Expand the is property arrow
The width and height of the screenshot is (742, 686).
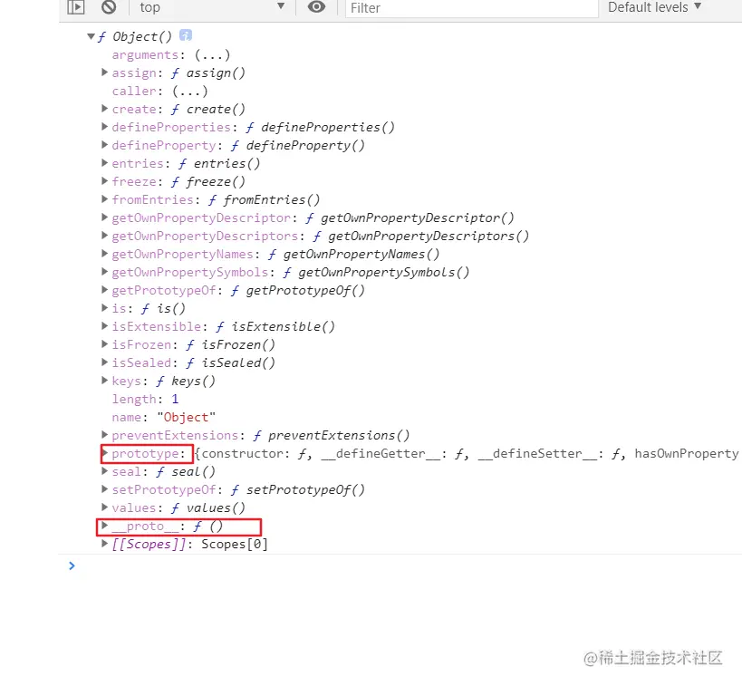click(104, 308)
